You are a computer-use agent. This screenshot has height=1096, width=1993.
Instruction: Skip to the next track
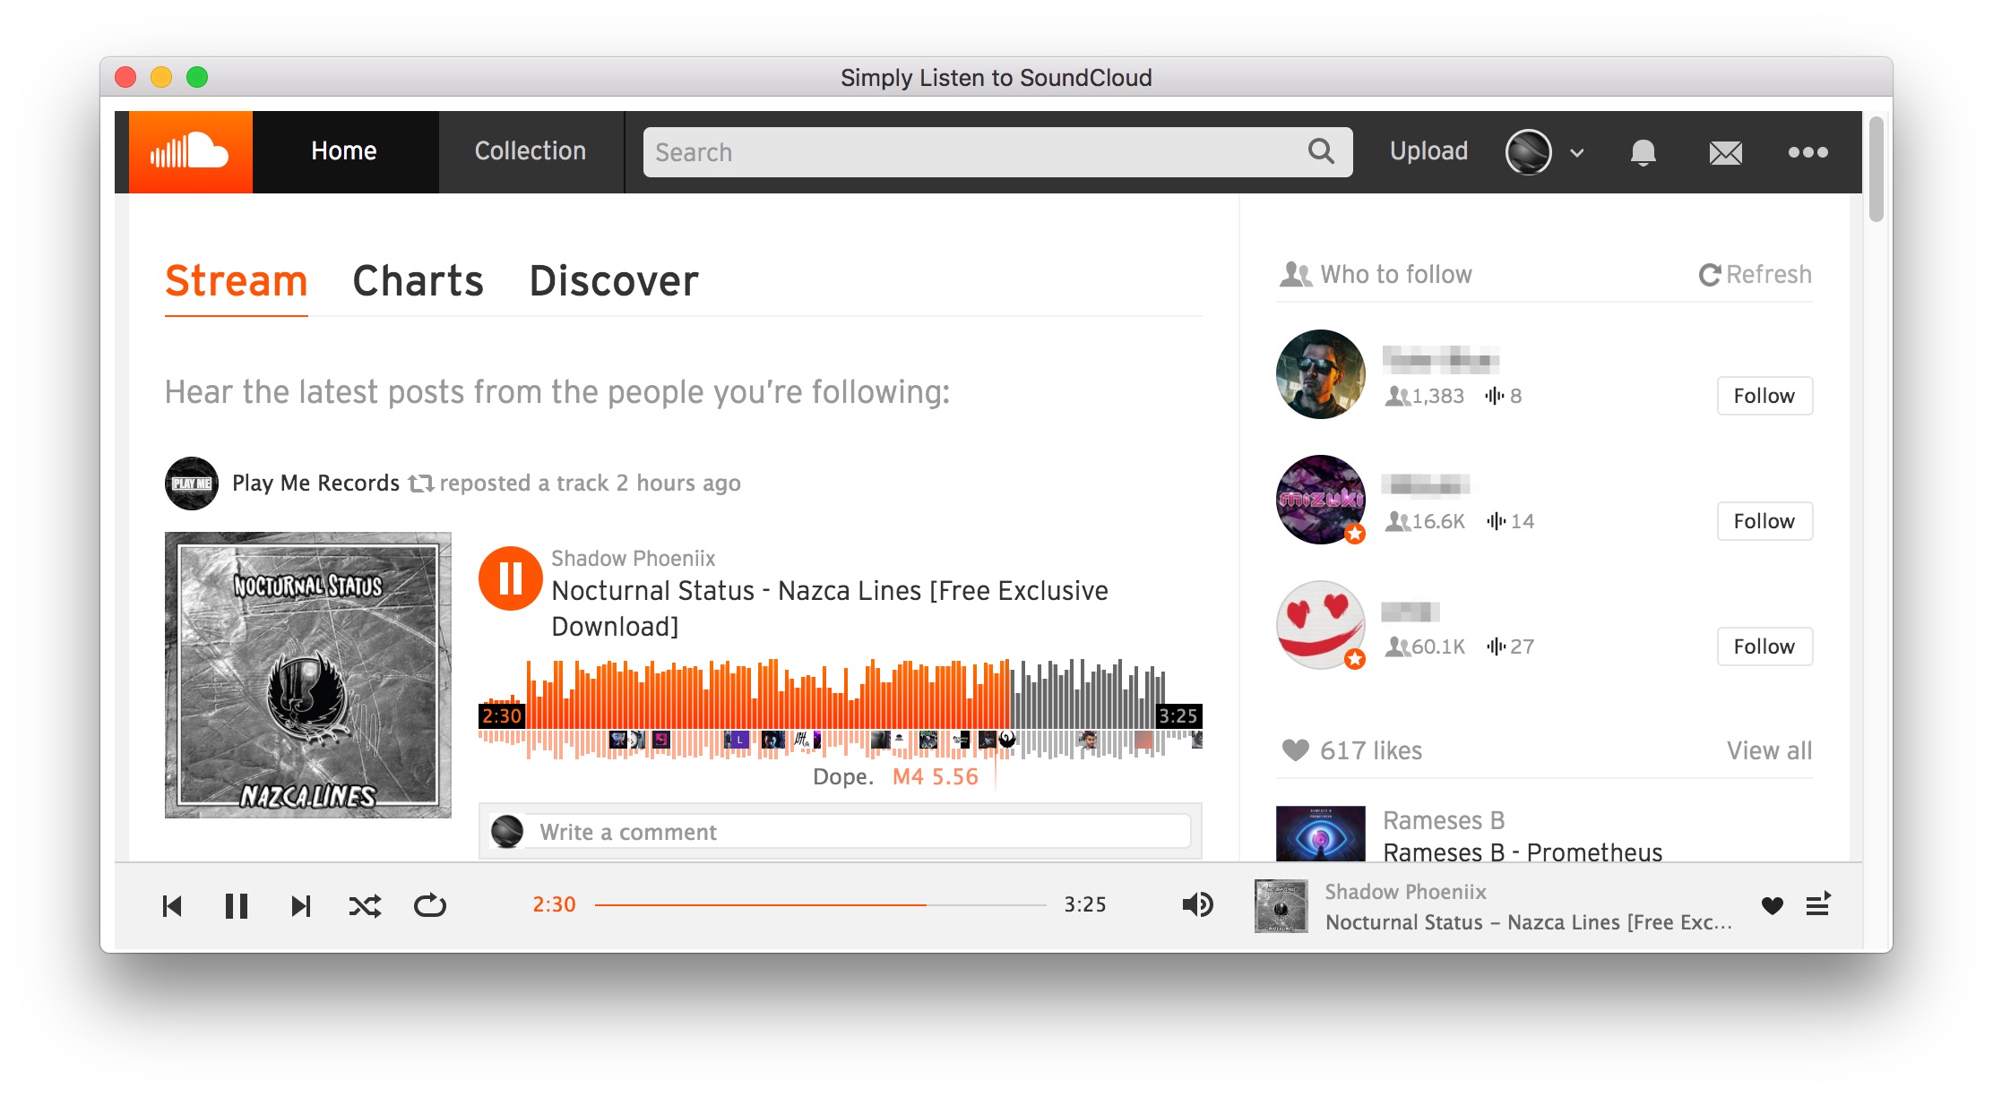[x=301, y=906]
